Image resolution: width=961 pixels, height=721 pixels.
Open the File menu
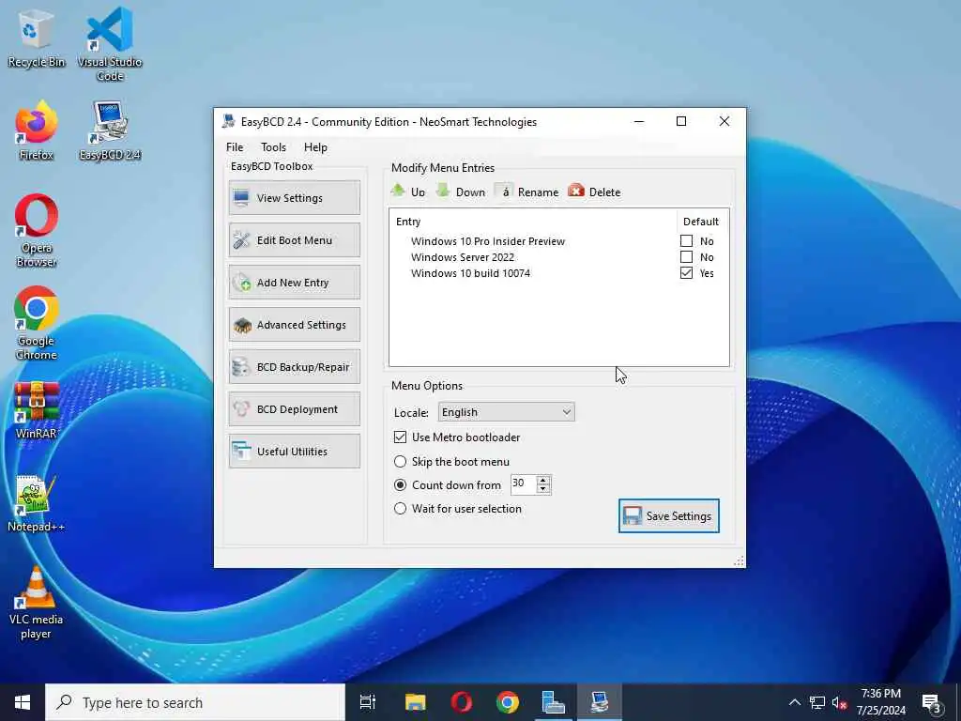(235, 147)
